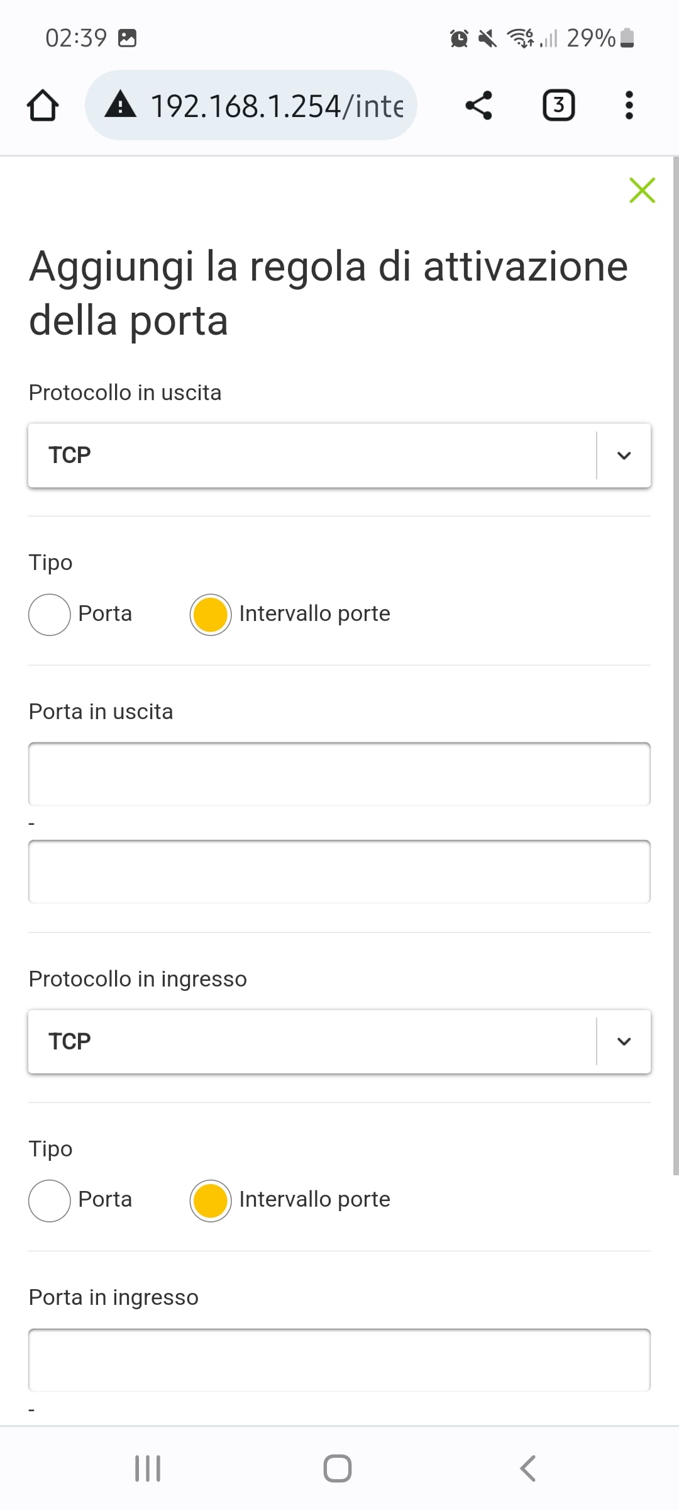This screenshot has width=679, height=1510.
Task: Focus the second Porta in uscita field
Action: [339, 872]
